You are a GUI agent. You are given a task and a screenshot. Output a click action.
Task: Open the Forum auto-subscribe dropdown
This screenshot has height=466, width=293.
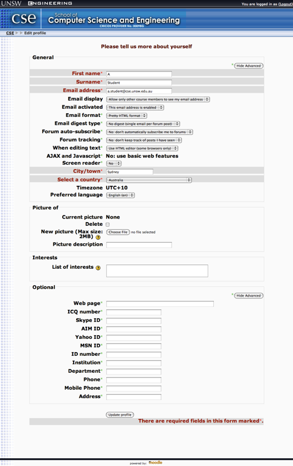tap(149, 132)
